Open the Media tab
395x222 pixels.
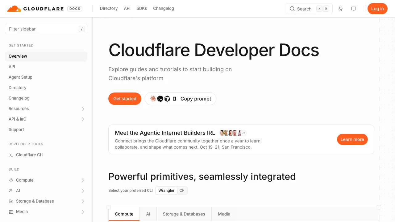click(x=224, y=214)
